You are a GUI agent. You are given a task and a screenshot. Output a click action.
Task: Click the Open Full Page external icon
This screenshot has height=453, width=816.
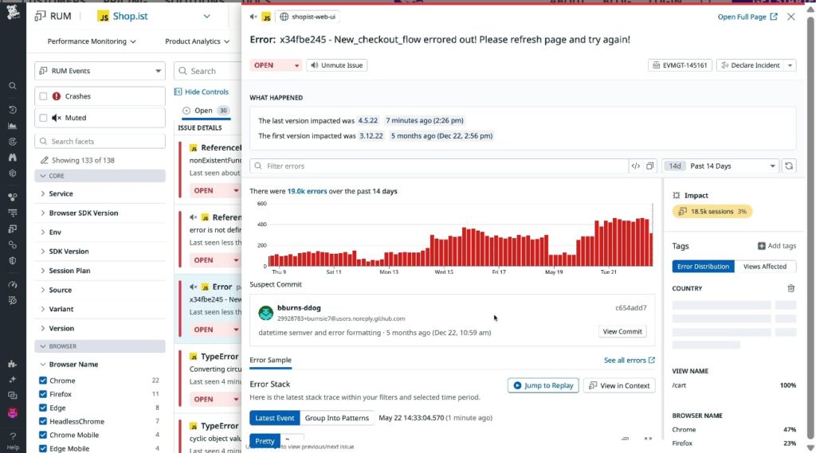(x=774, y=17)
